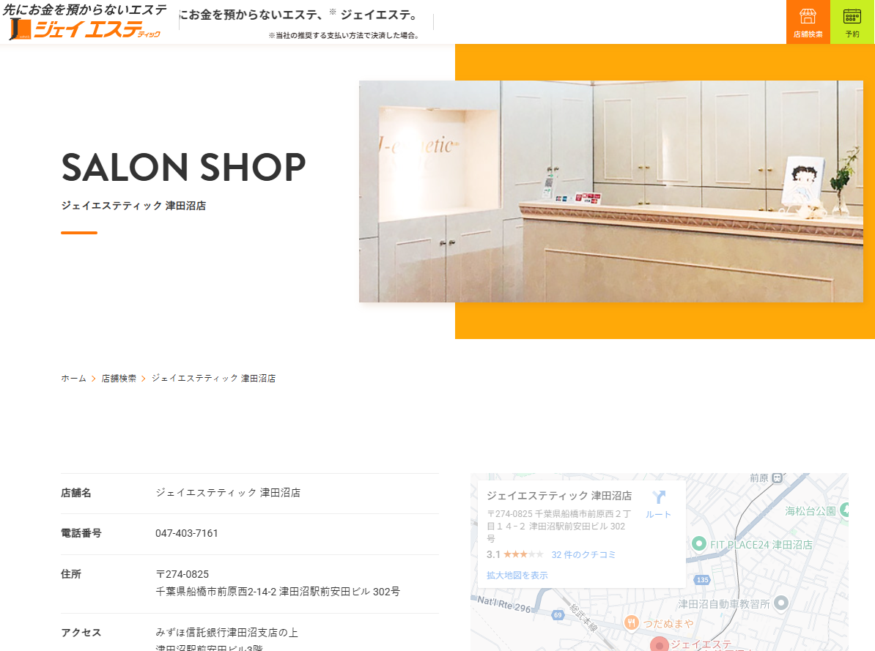Click ジェイエステティック 津田沼店 breadcrumb item
Screen dimensions: 875x651
[214, 378]
